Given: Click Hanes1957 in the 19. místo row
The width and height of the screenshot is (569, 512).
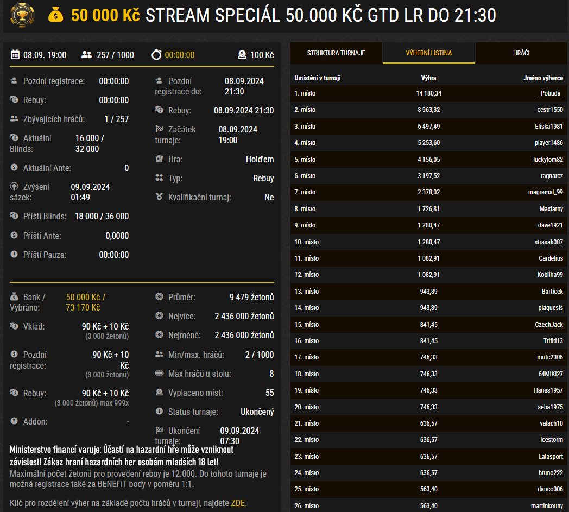Looking at the screenshot, I should [x=548, y=390].
